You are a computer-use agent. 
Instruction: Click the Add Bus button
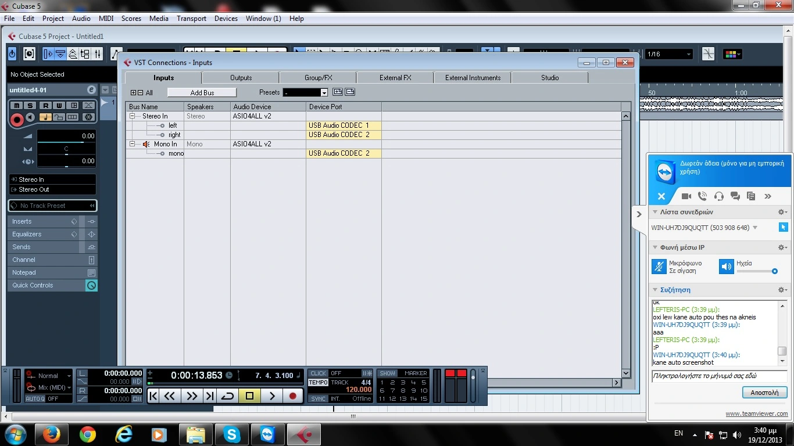pyautogui.click(x=202, y=92)
